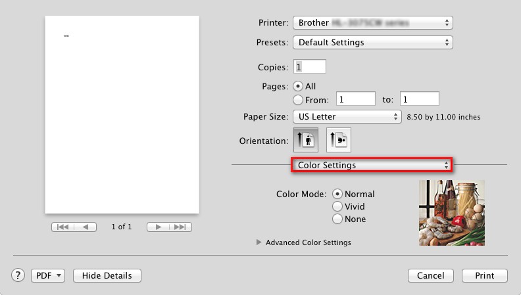Open the Paper Size US Letter dropdown
This screenshot has height=295, width=521.
pos(347,116)
